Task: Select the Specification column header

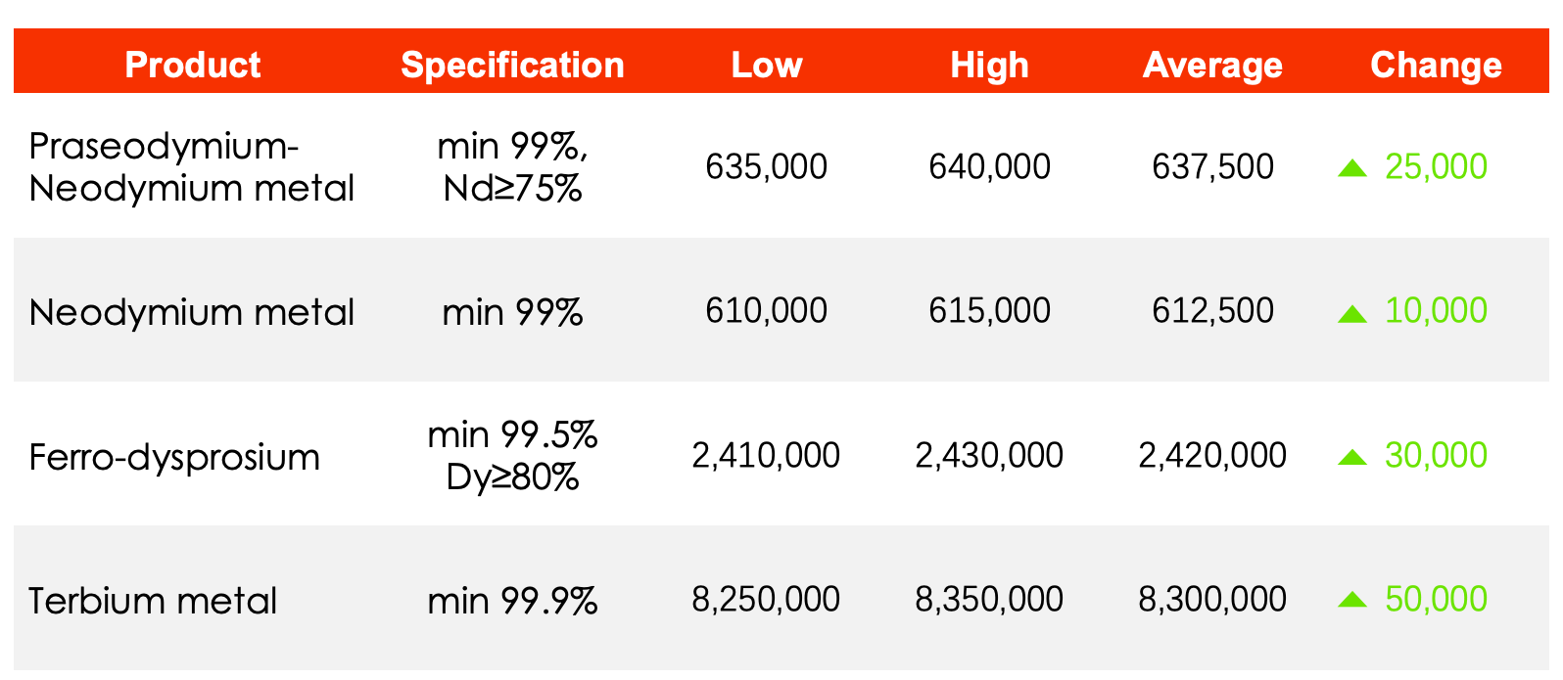Action: (512, 65)
